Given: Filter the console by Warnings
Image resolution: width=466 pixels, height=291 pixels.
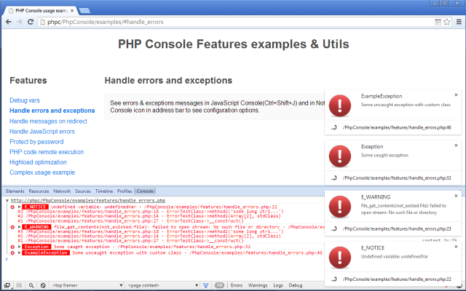Looking at the screenshot, I should [258, 285].
